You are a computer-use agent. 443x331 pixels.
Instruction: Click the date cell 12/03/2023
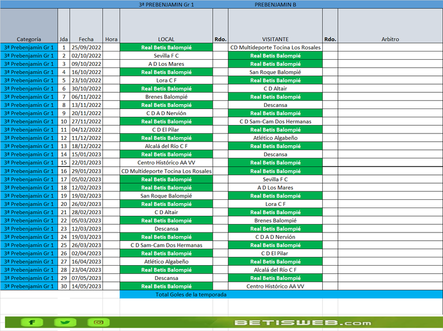click(x=86, y=229)
